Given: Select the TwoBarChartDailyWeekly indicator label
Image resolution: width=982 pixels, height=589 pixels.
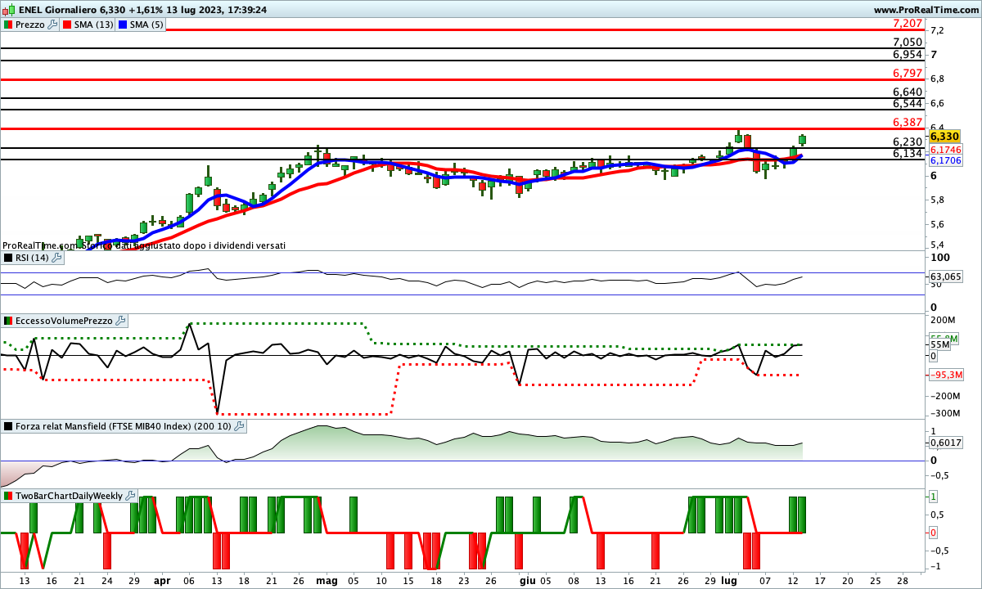Looking at the screenshot, I should coord(70,496).
